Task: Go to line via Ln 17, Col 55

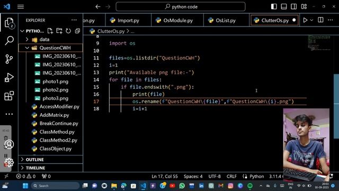Action: click(x=165, y=176)
